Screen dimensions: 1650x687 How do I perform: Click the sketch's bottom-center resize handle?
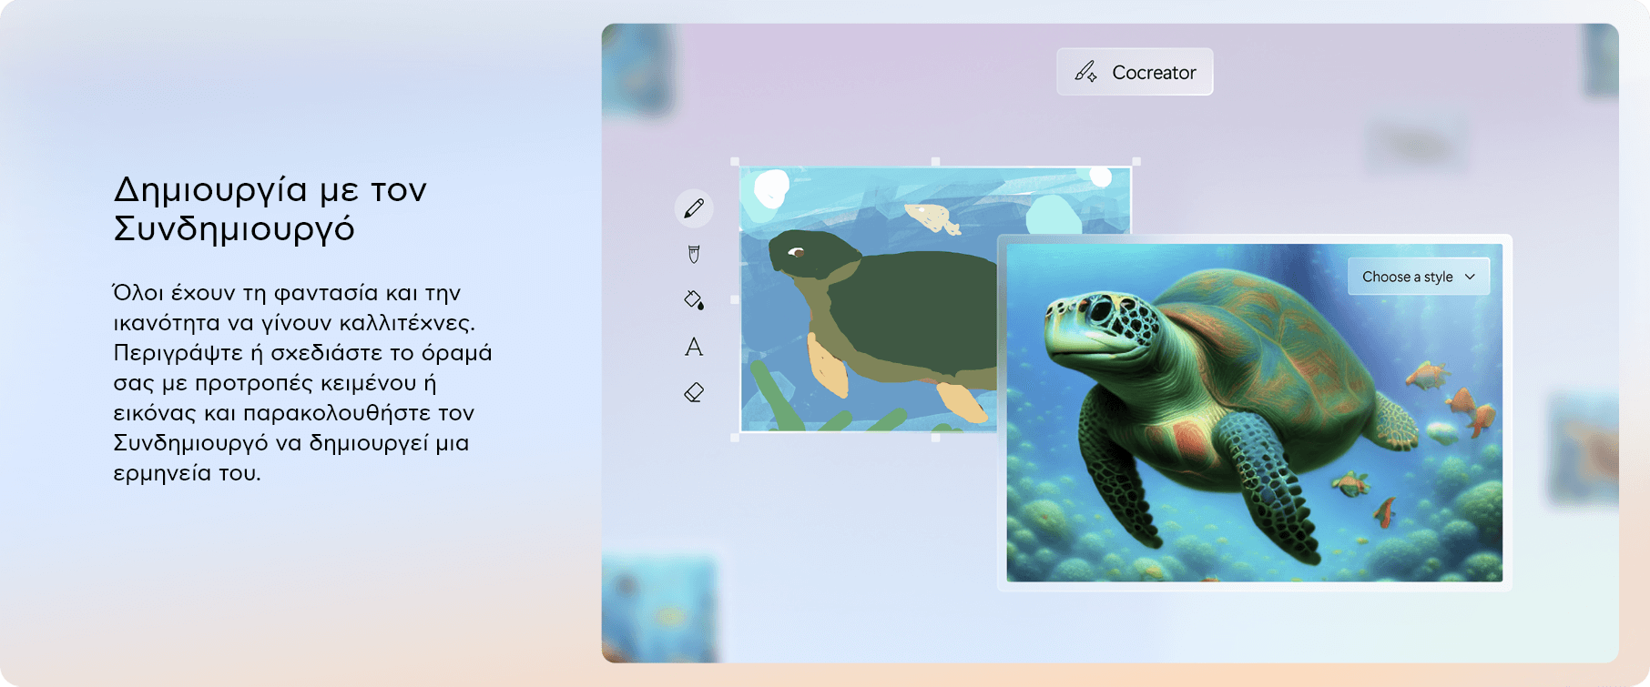(936, 438)
